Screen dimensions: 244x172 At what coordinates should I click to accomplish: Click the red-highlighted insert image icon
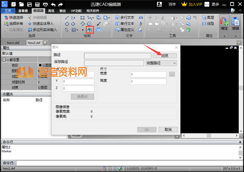[90, 30]
